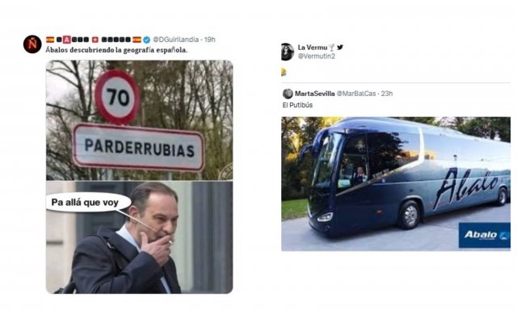Click the 23h timestamp on quoted tweet
This screenshot has width=517, height=310.
(x=387, y=94)
